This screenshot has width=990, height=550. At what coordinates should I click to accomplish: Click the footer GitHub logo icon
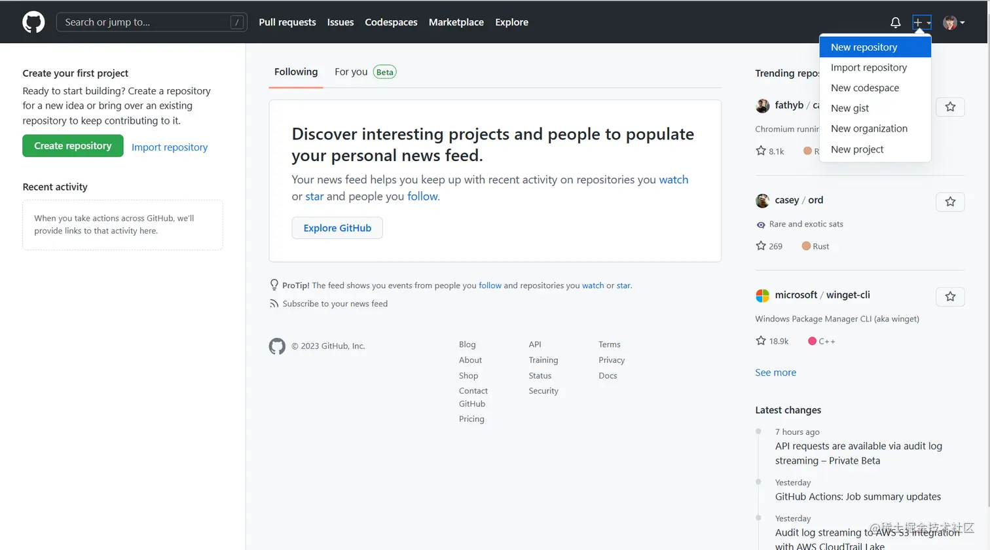(x=277, y=346)
